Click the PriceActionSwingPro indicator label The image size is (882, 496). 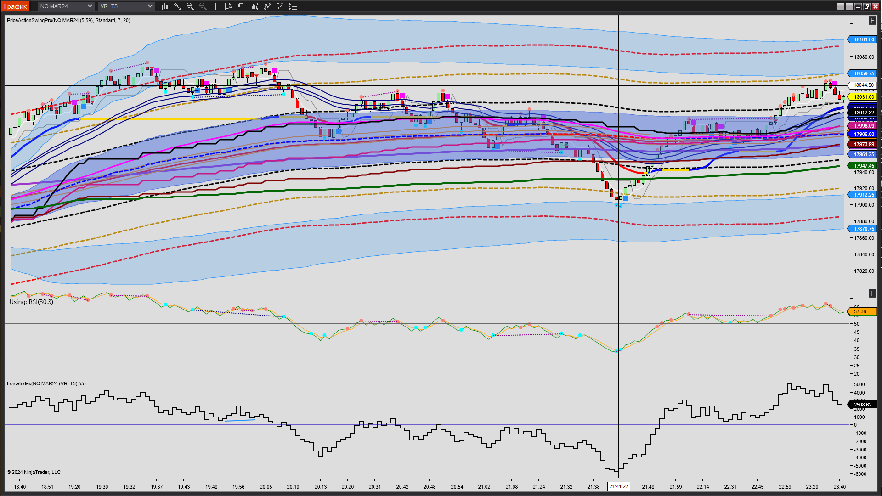click(x=68, y=21)
